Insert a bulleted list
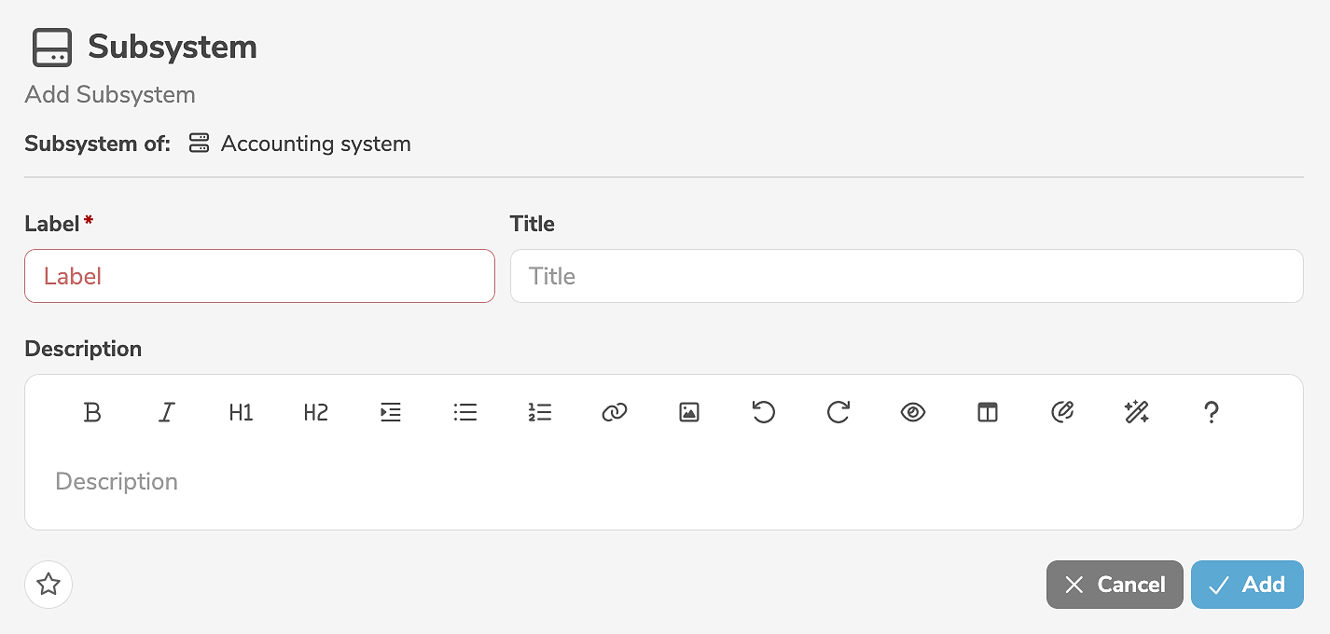This screenshot has width=1330, height=634. click(465, 412)
